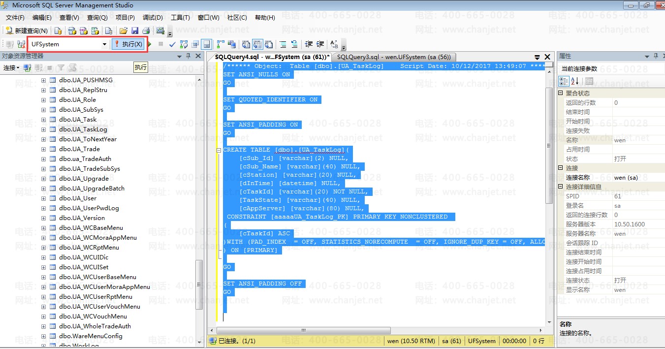Click the blue checkmark parse query icon
The image size is (665, 349).
pos(172,44)
